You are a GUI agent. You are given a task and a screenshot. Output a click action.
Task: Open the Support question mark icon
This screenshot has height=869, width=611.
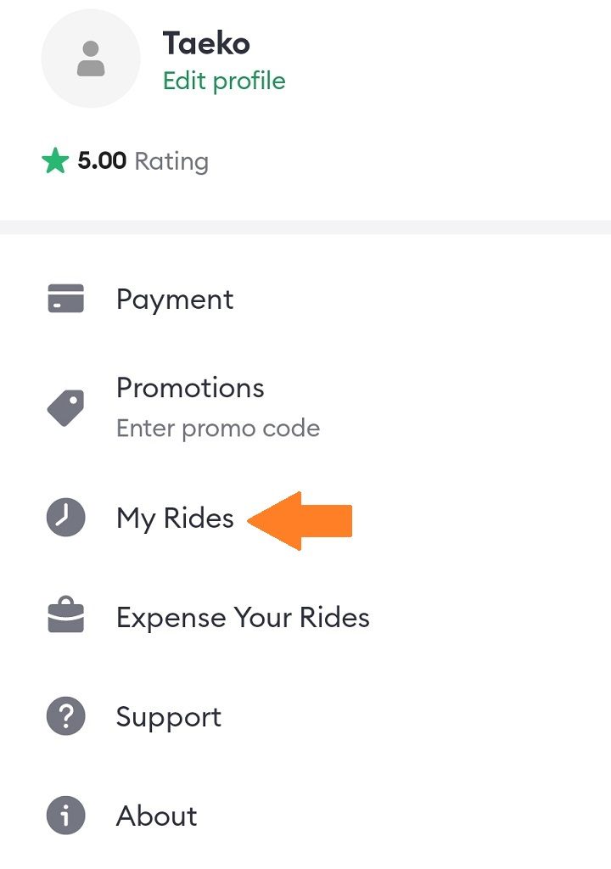[65, 717]
